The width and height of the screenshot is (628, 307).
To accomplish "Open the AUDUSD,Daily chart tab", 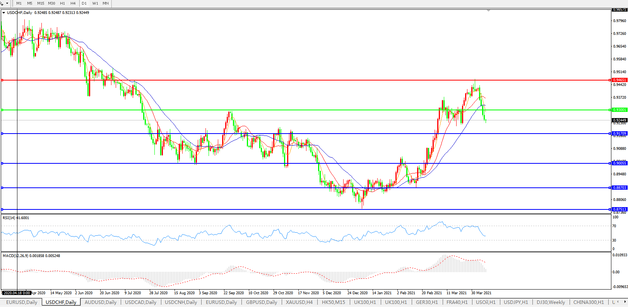I will [100, 302].
